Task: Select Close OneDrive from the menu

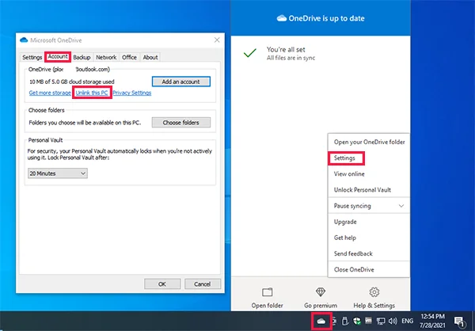Action: (x=369, y=269)
